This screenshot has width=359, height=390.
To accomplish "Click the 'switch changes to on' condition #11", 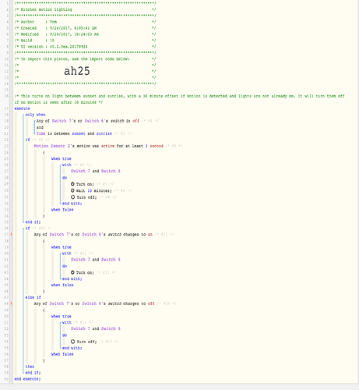I will coord(93,234).
